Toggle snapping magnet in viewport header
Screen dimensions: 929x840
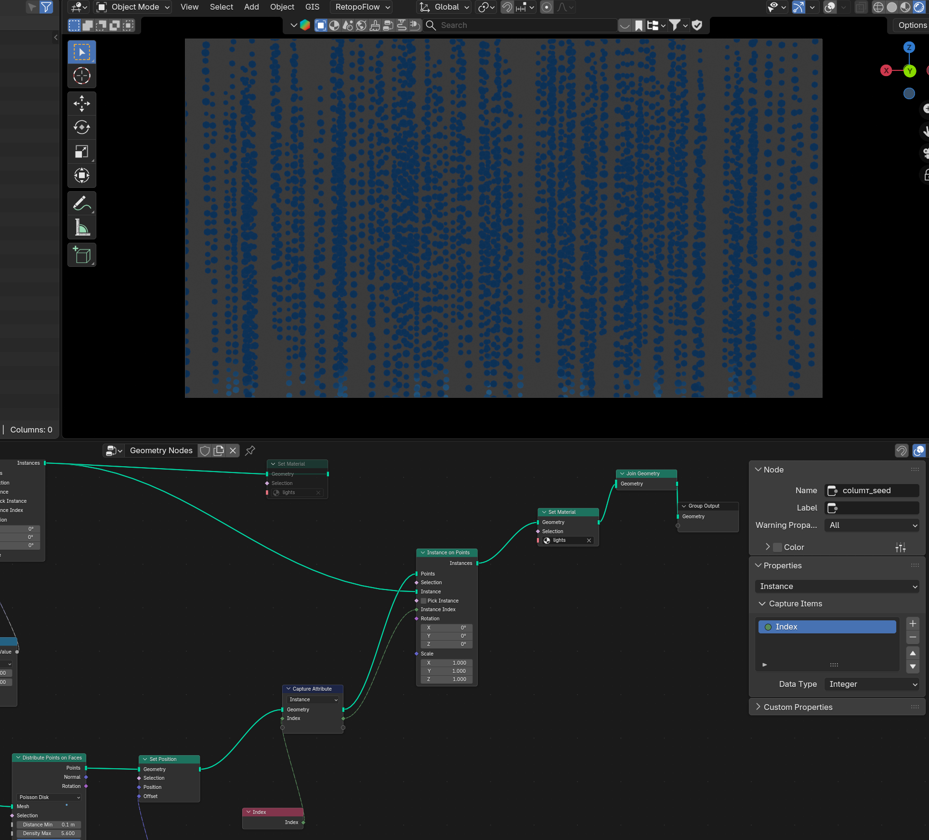point(507,7)
